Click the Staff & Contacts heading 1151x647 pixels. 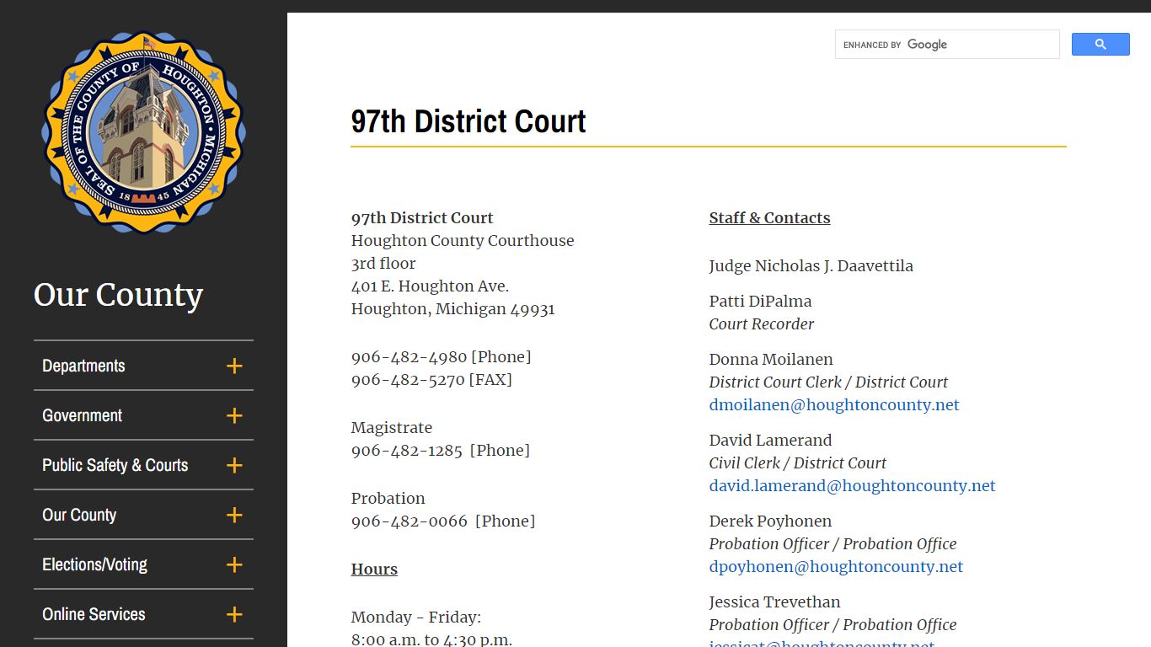[x=769, y=217]
